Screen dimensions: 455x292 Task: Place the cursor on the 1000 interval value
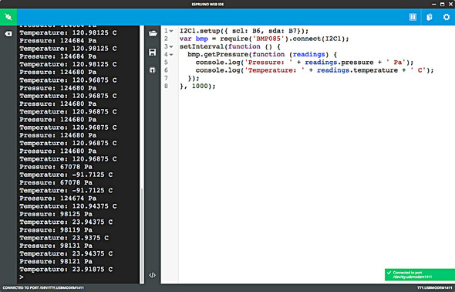tap(200, 86)
